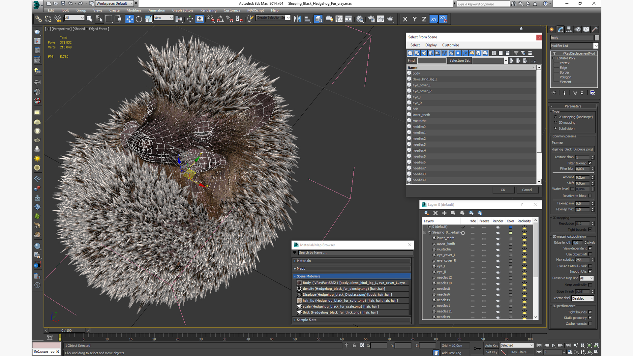Click the Key Filters button
This screenshot has width=633, height=356.
point(521,352)
